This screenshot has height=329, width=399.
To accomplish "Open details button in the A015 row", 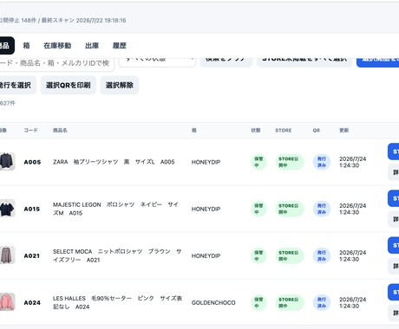I will (394, 219).
